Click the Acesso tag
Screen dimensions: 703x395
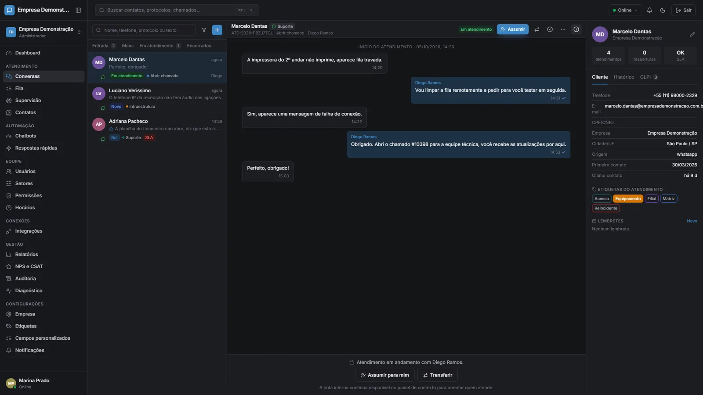point(602,199)
